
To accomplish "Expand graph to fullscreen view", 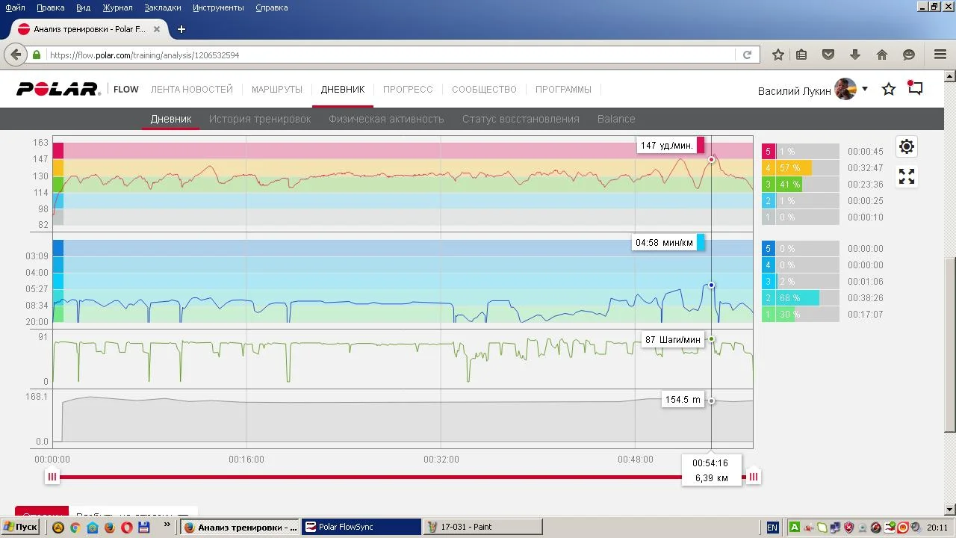I will pos(906,176).
